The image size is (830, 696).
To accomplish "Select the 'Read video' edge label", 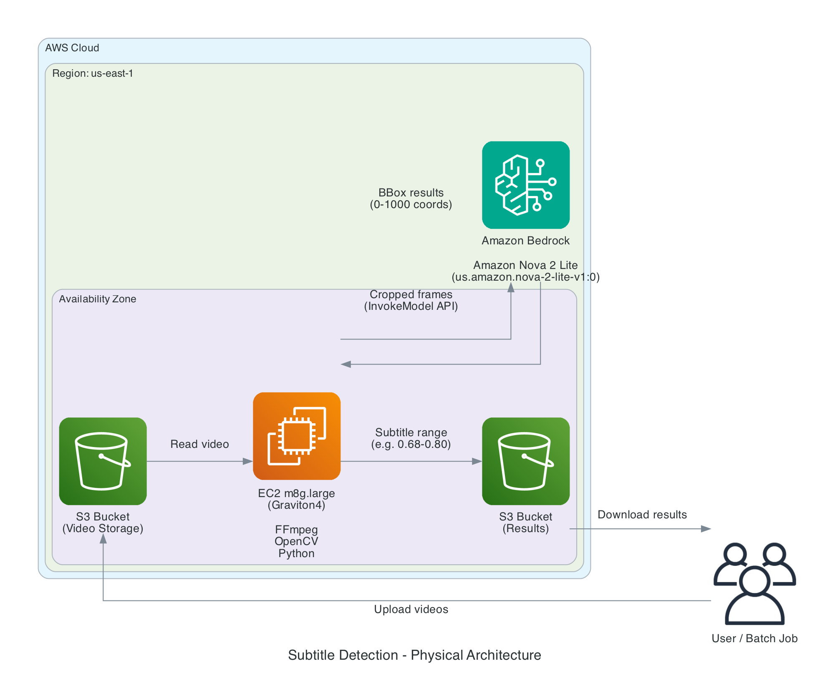I will pos(199,444).
